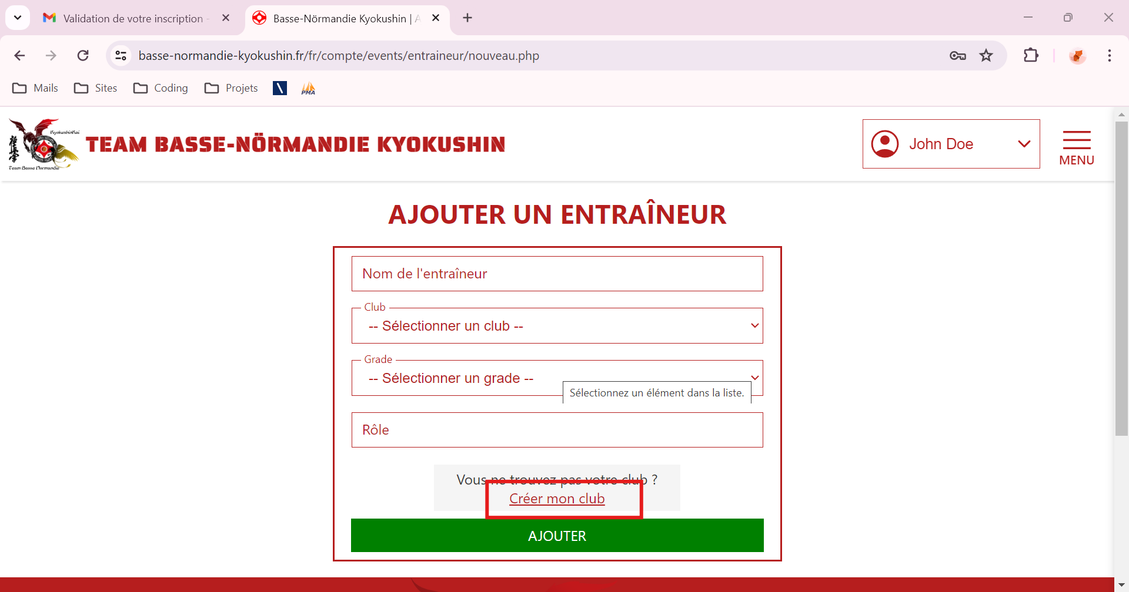This screenshot has height=592, width=1129.
Task: Click the password manager key icon
Action: point(957,56)
